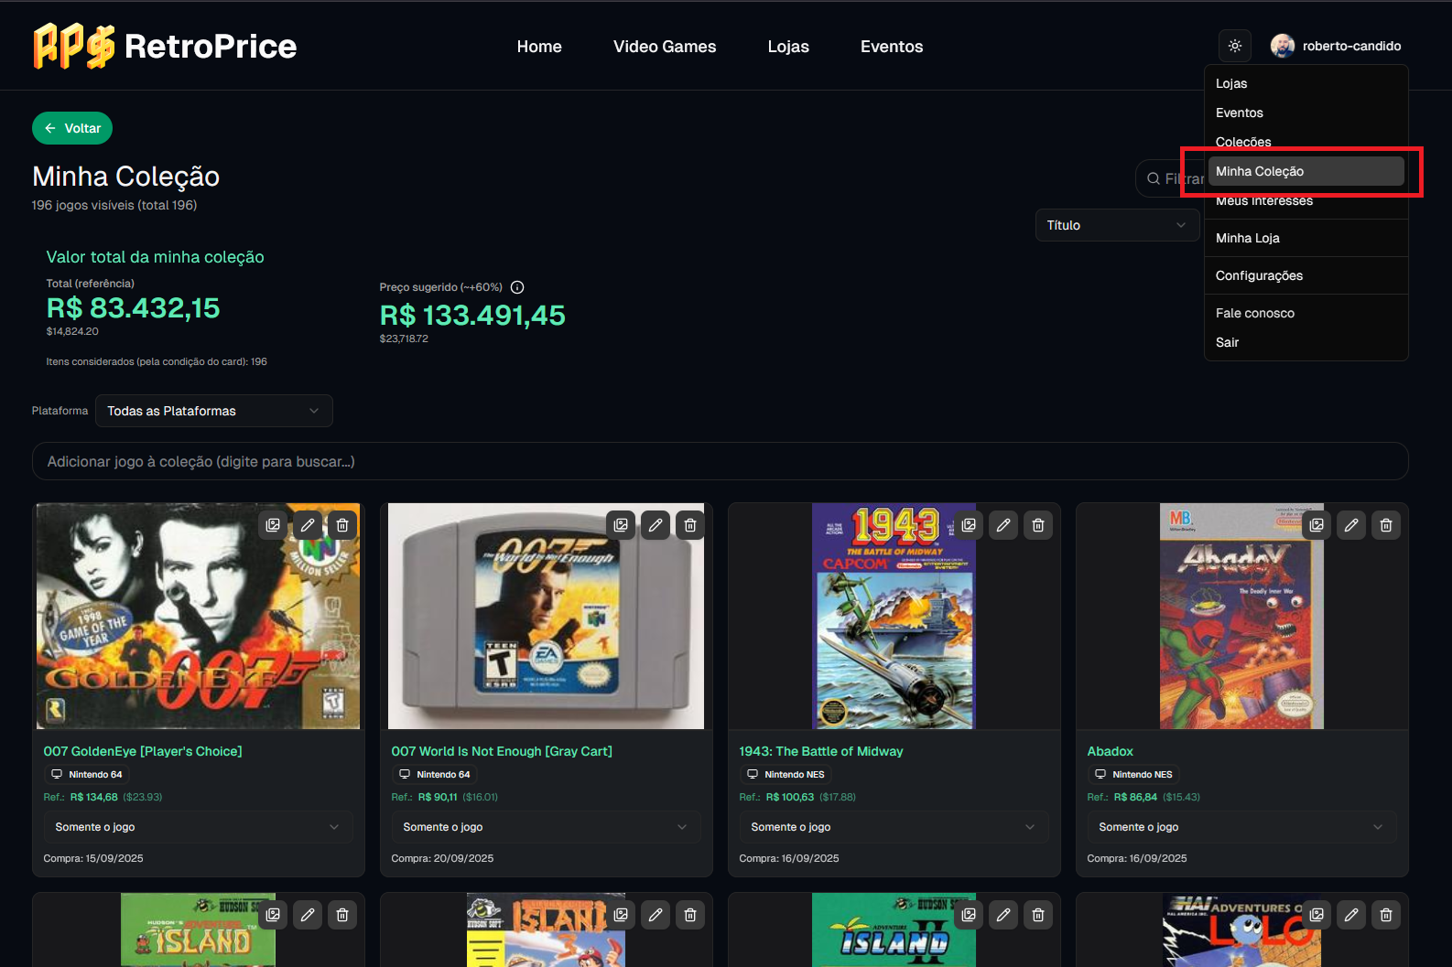Choose Configurações in the user menu
This screenshot has height=967, width=1452.
[1259, 275]
